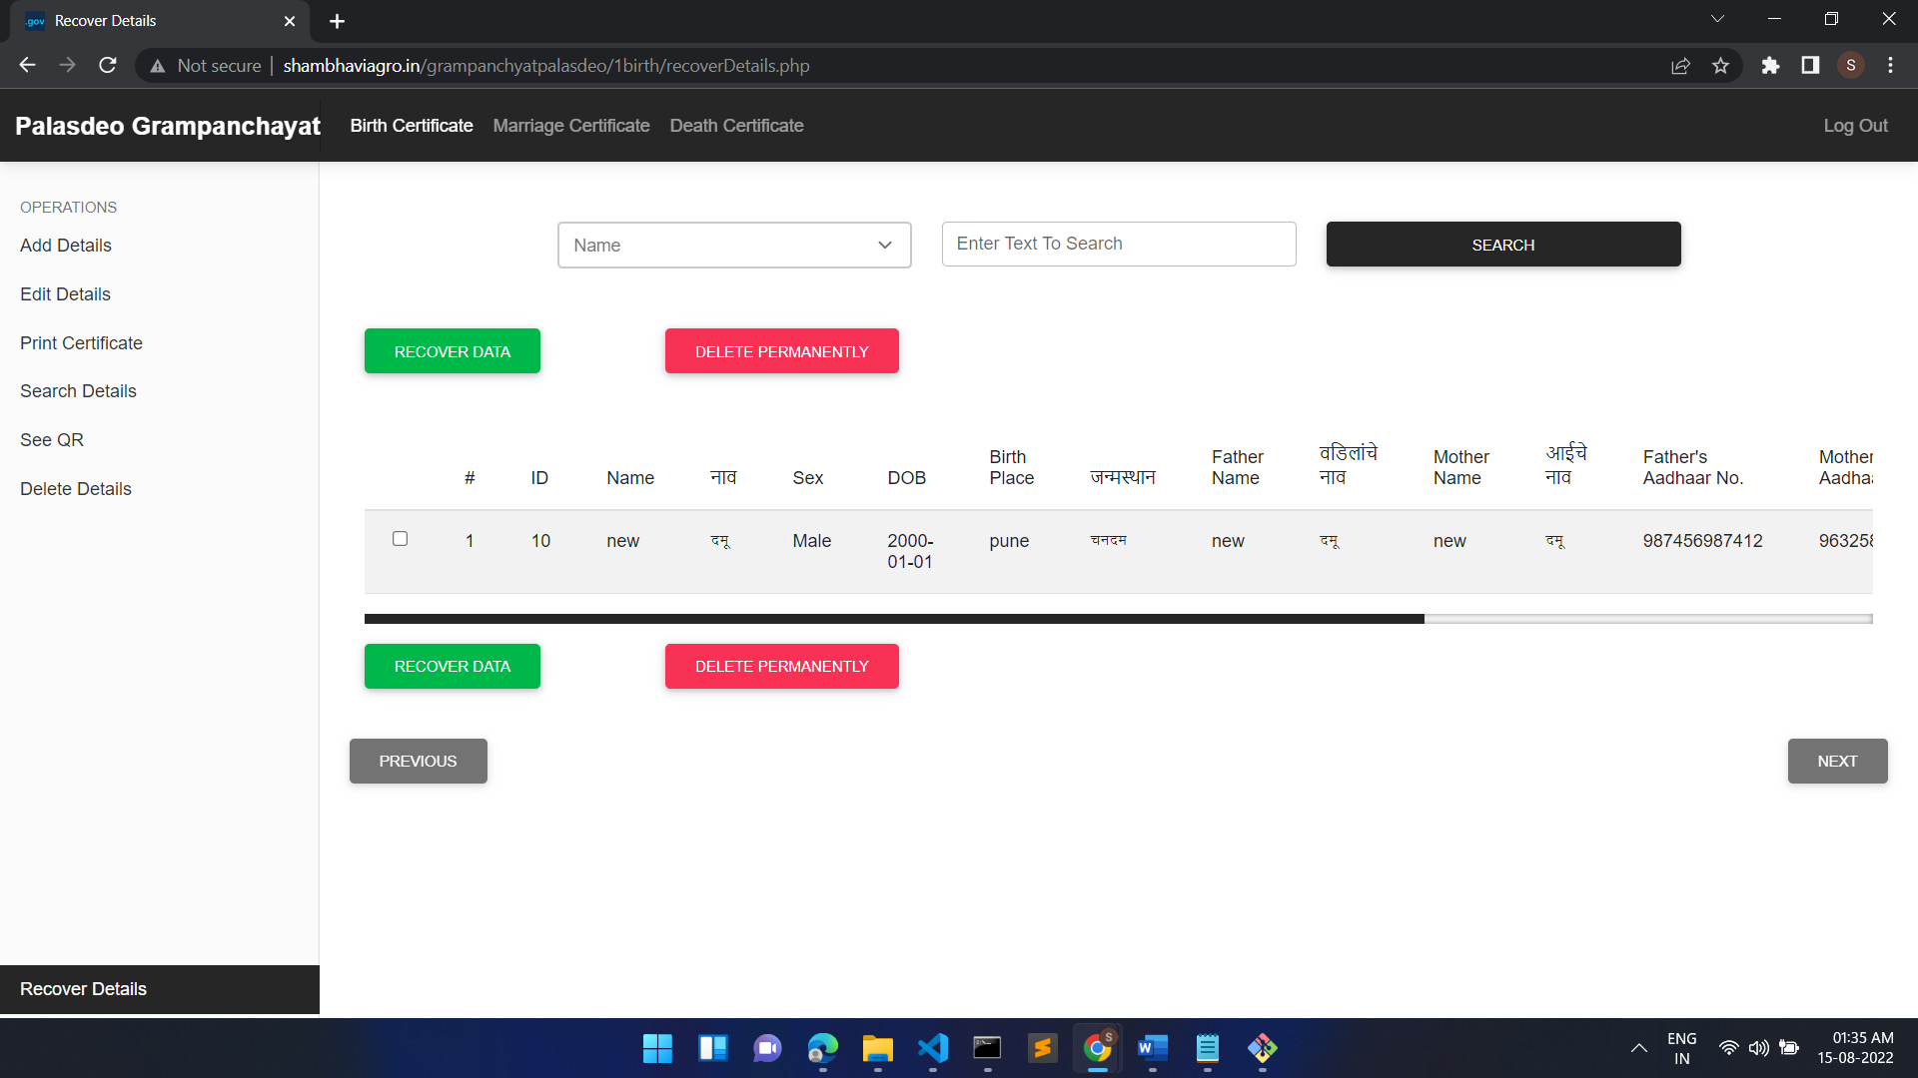The height and width of the screenshot is (1078, 1918).
Task: Tick the checkbox for record ID 10
Action: (x=400, y=538)
